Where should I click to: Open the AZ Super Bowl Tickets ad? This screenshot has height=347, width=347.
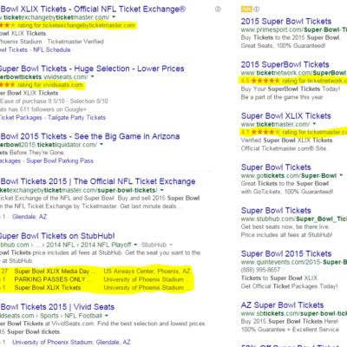pyautogui.click(x=282, y=305)
